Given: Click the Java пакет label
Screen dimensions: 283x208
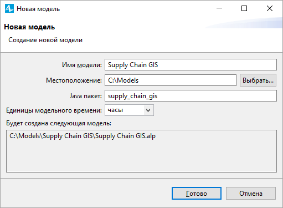Looking at the screenshot, I should click(86, 96).
